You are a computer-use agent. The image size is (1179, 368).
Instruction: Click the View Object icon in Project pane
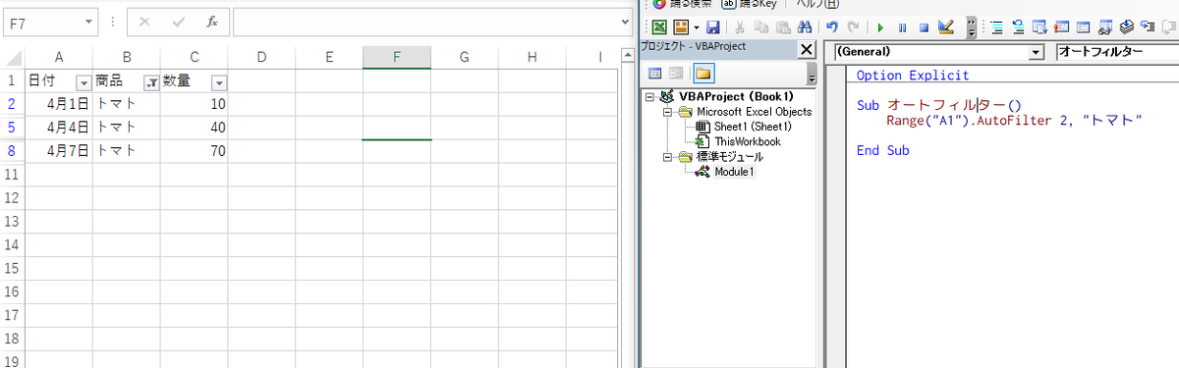click(676, 74)
